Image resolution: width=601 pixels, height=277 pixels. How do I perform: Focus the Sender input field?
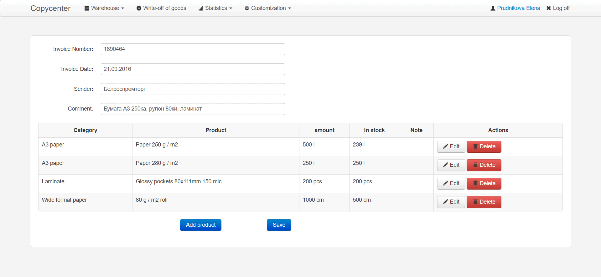tap(193, 89)
